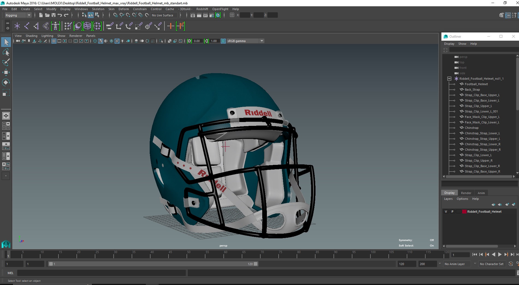
Task: Play animation backwards
Action: coord(493,254)
